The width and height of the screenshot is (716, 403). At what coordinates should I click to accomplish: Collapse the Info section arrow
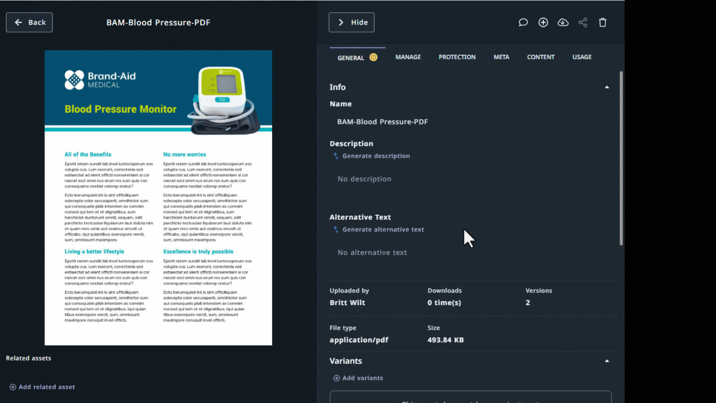pos(607,87)
